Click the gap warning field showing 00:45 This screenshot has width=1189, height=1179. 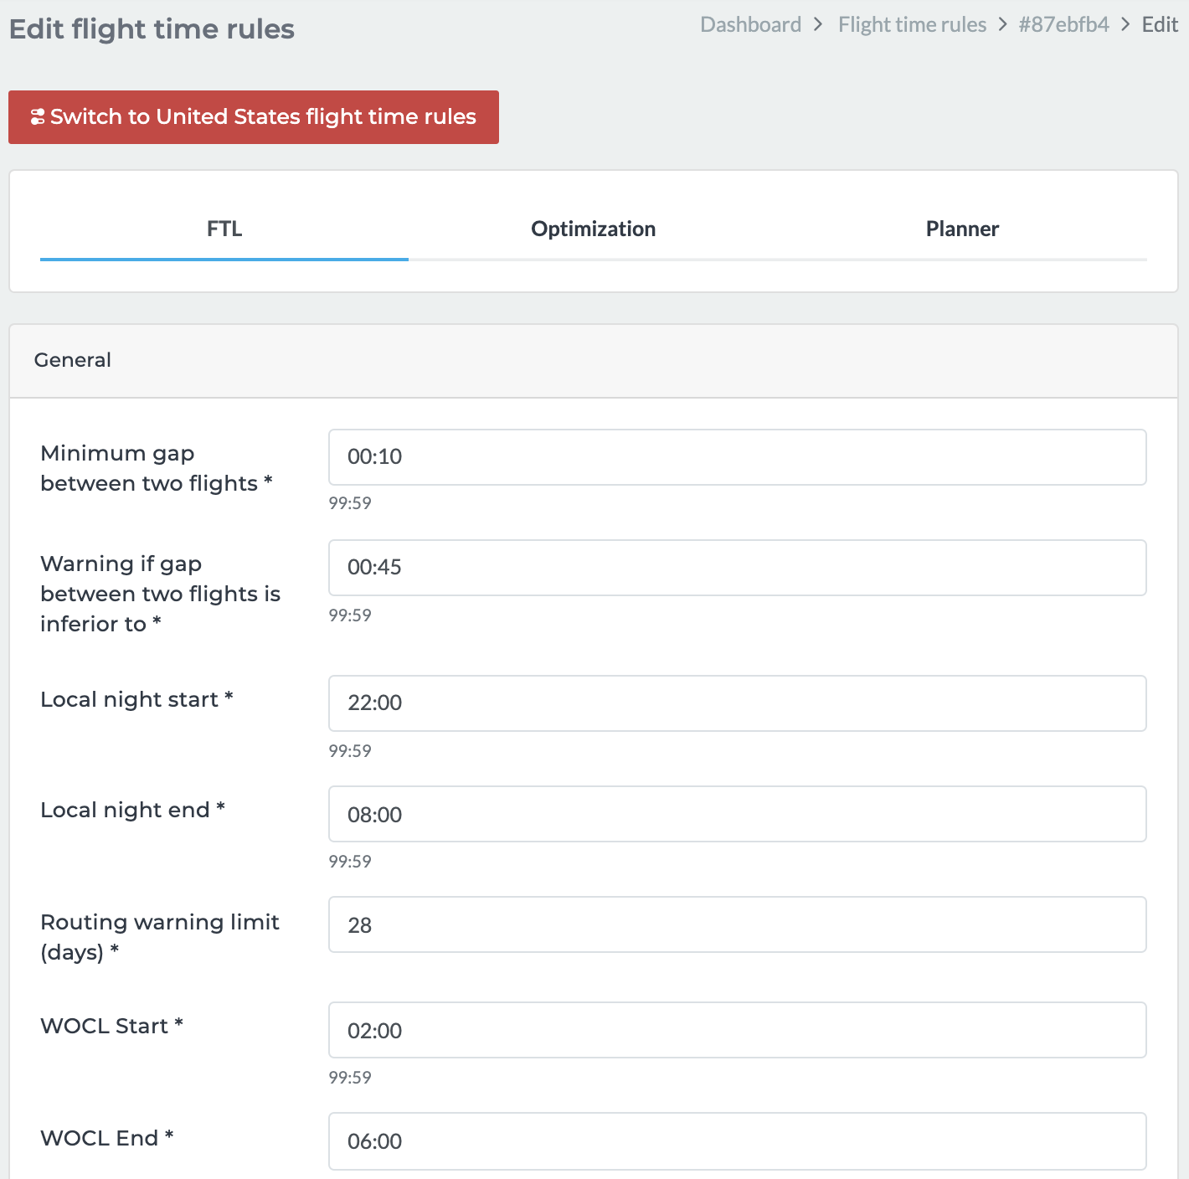737,568
